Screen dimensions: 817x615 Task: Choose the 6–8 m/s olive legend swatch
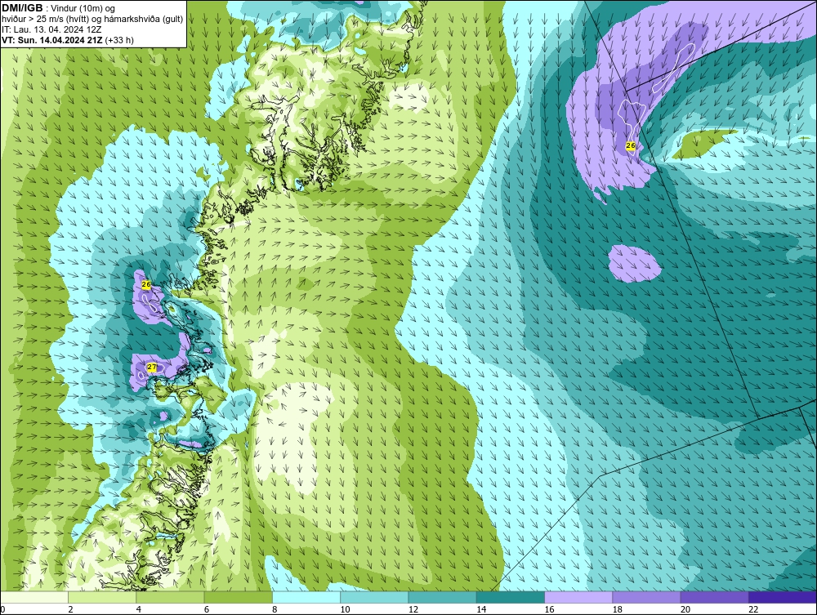[238, 597]
